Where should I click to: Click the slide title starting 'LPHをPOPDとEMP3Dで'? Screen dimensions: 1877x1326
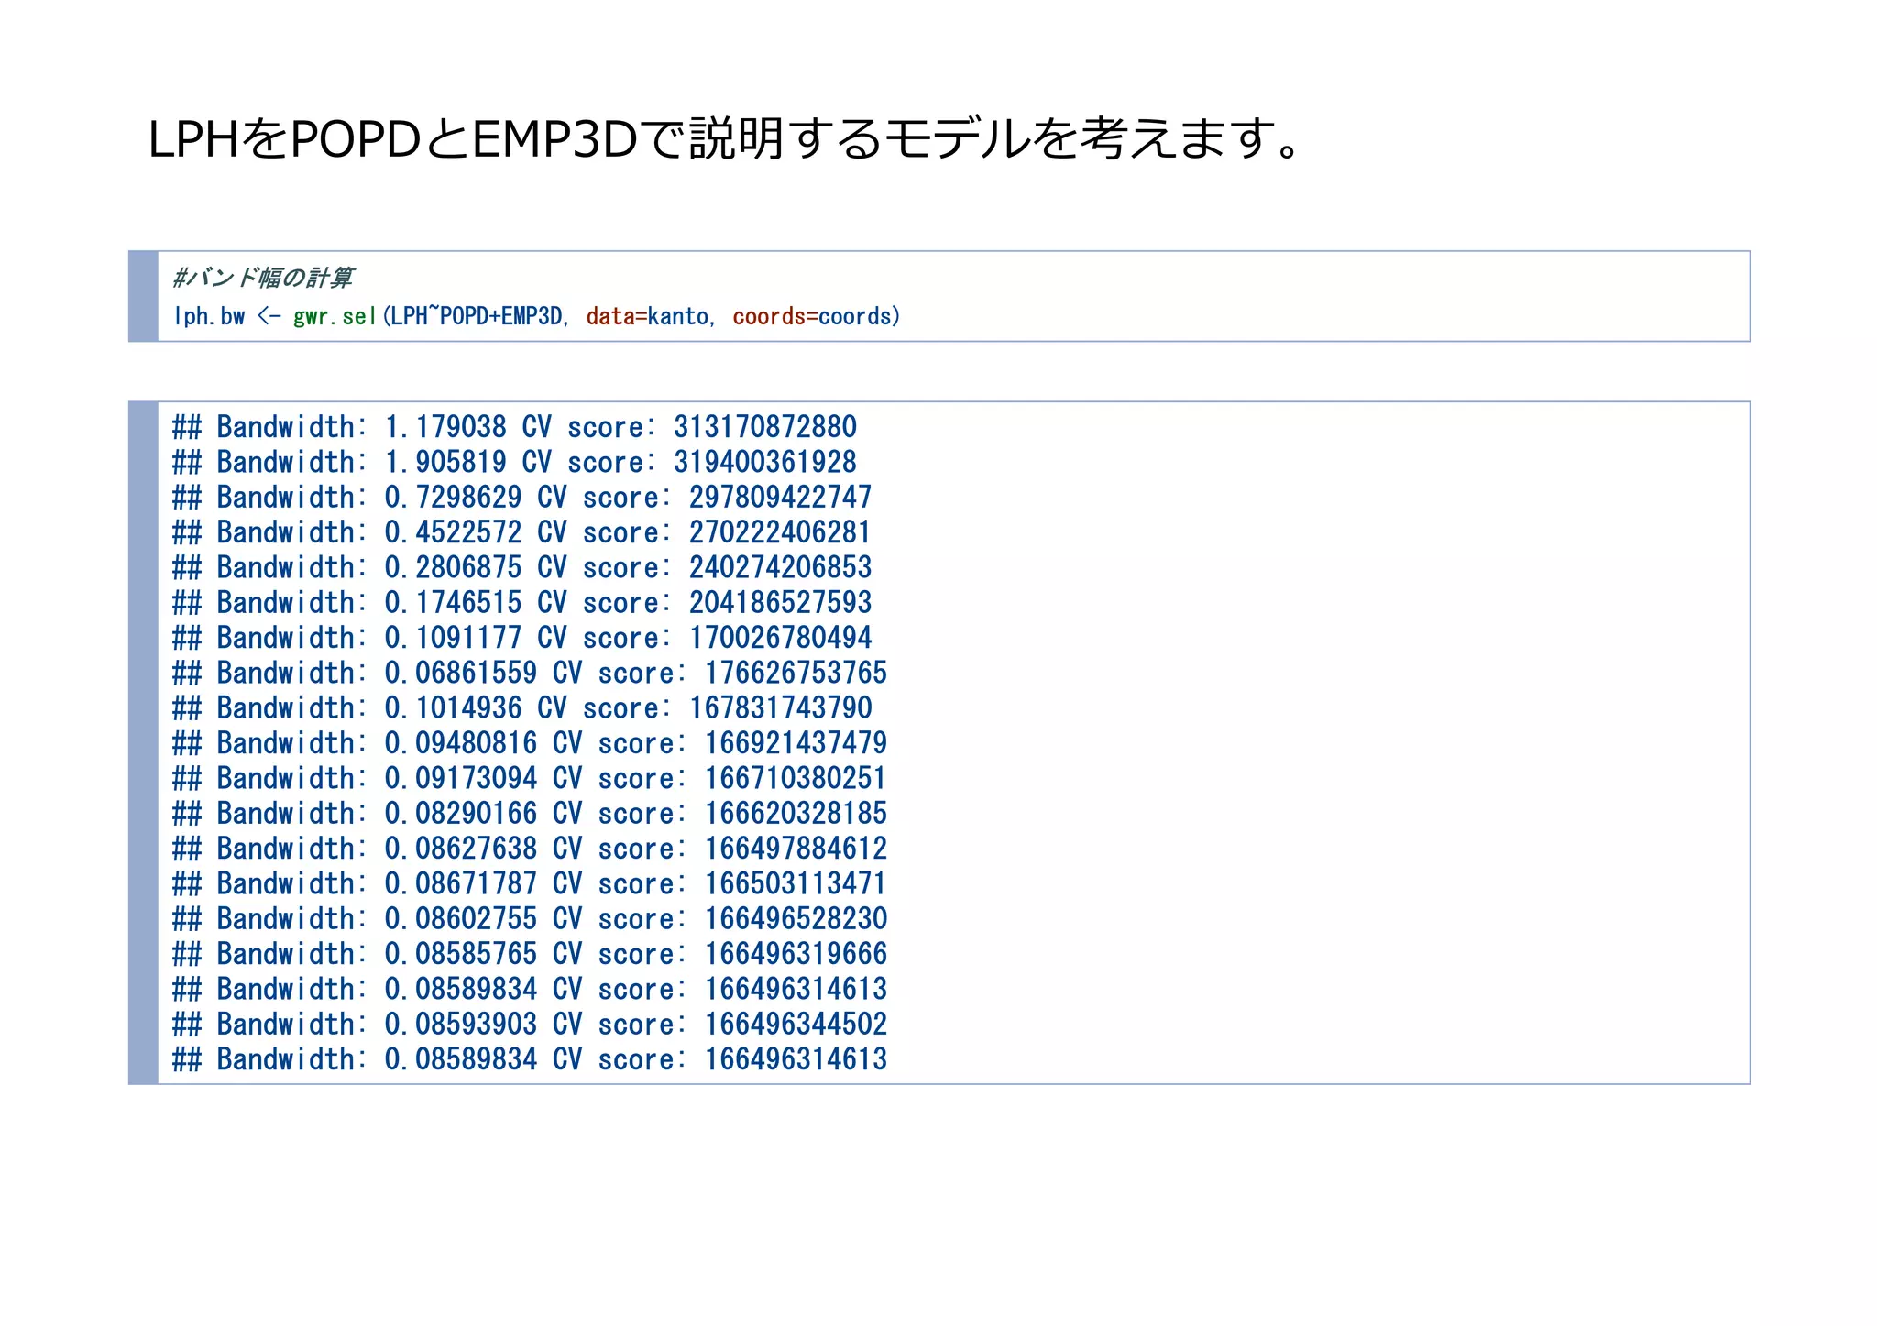coord(723,139)
